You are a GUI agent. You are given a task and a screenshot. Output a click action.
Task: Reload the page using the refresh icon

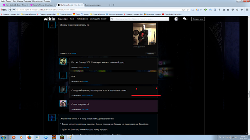(x=187, y=10)
